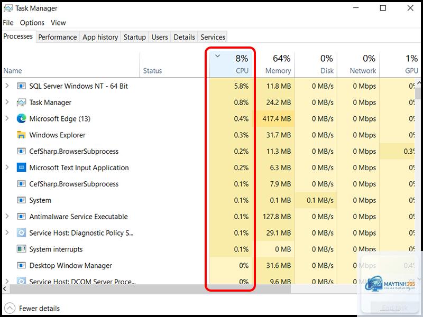Open the File menu

point(8,23)
